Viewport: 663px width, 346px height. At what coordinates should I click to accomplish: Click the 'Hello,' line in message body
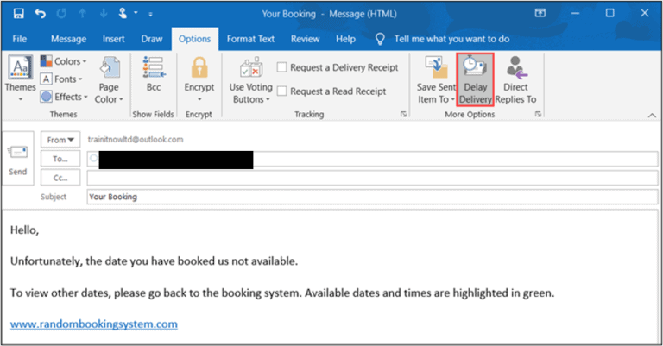tap(24, 230)
